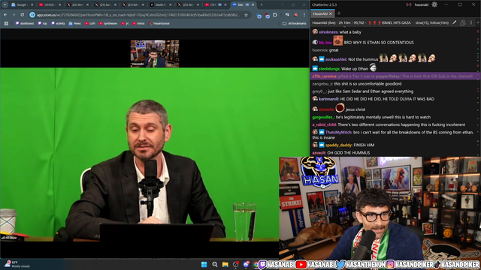Image resolution: width=481 pixels, height=270 pixels.
Task: Switch to the David browser tab
Action: pyautogui.click(x=160, y=5)
